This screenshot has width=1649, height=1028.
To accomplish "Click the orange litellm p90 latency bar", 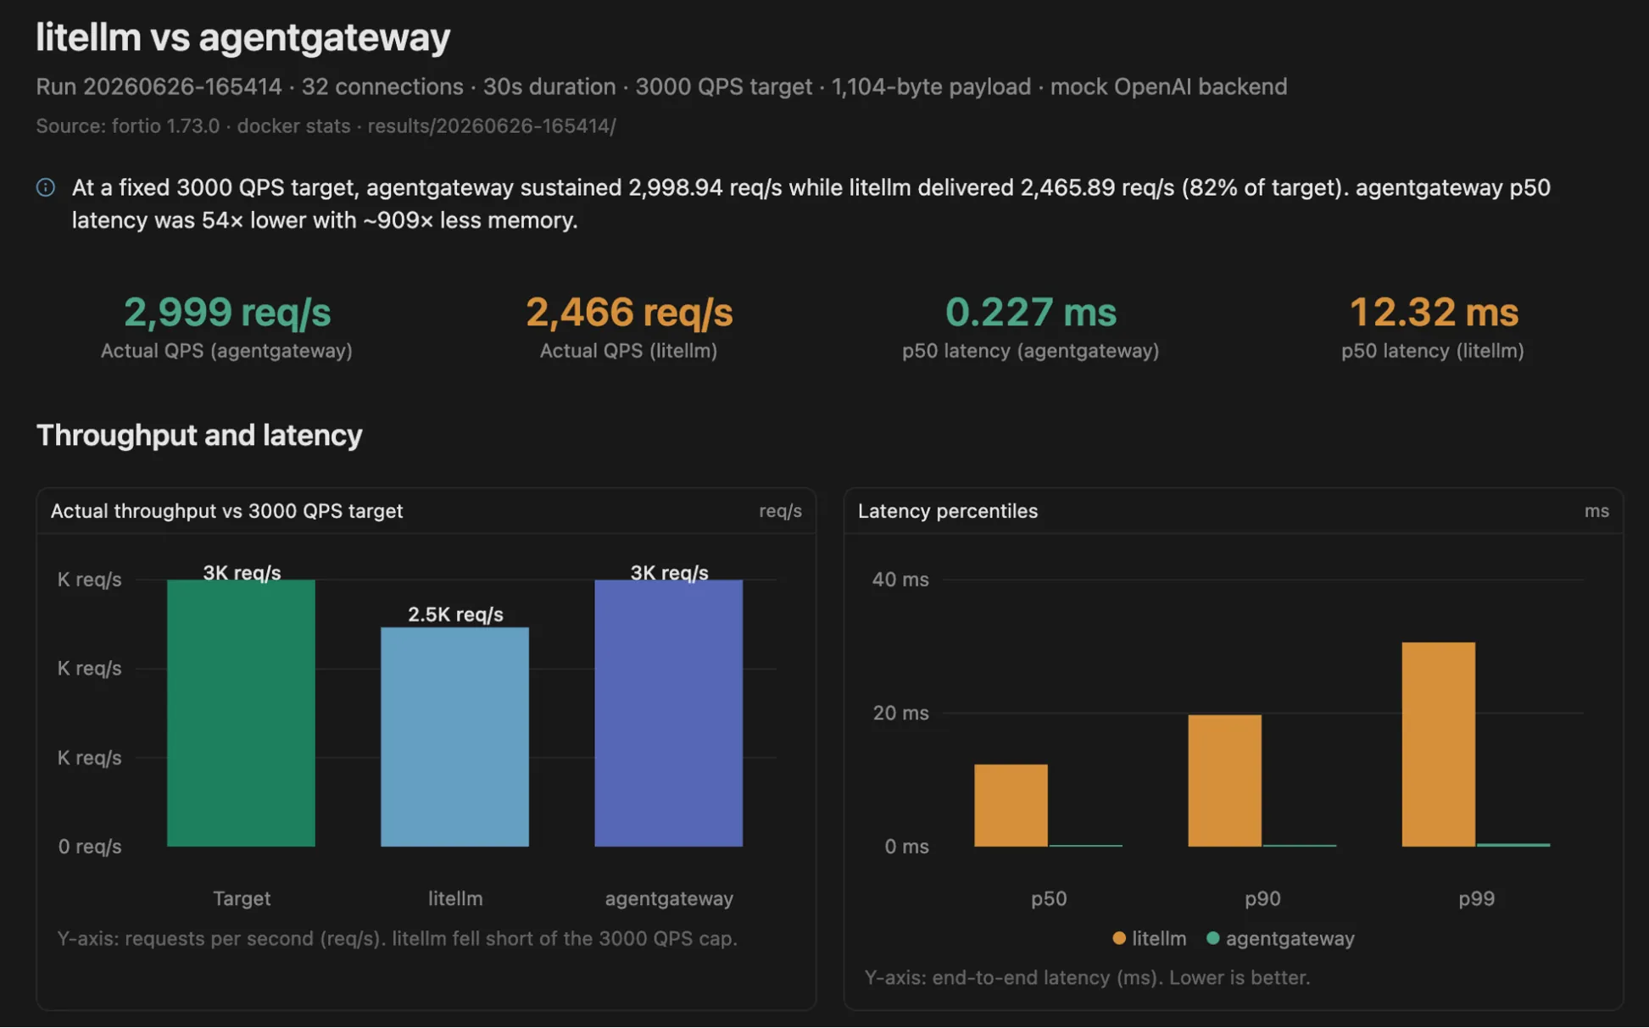I will pyautogui.click(x=1224, y=781).
